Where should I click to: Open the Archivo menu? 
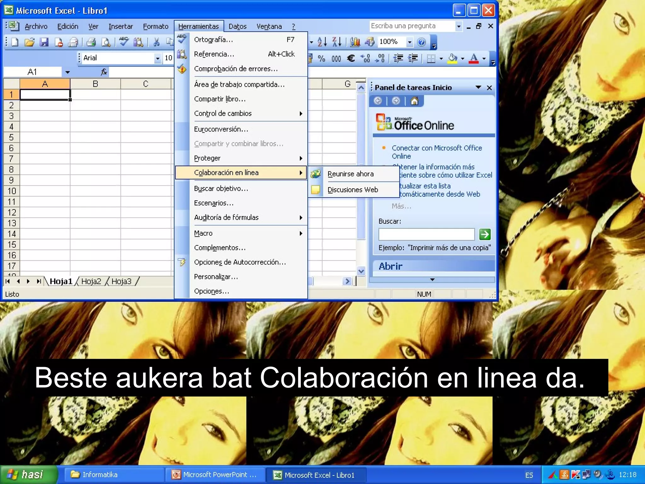tap(36, 26)
